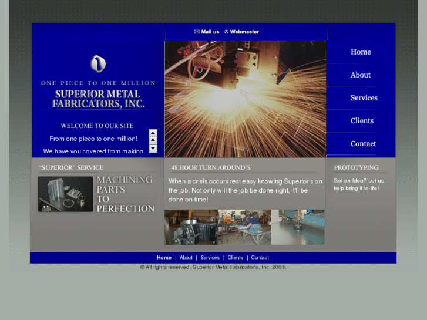Open Contact in the side menu
The height and width of the screenshot is (320, 427).
[364, 143]
